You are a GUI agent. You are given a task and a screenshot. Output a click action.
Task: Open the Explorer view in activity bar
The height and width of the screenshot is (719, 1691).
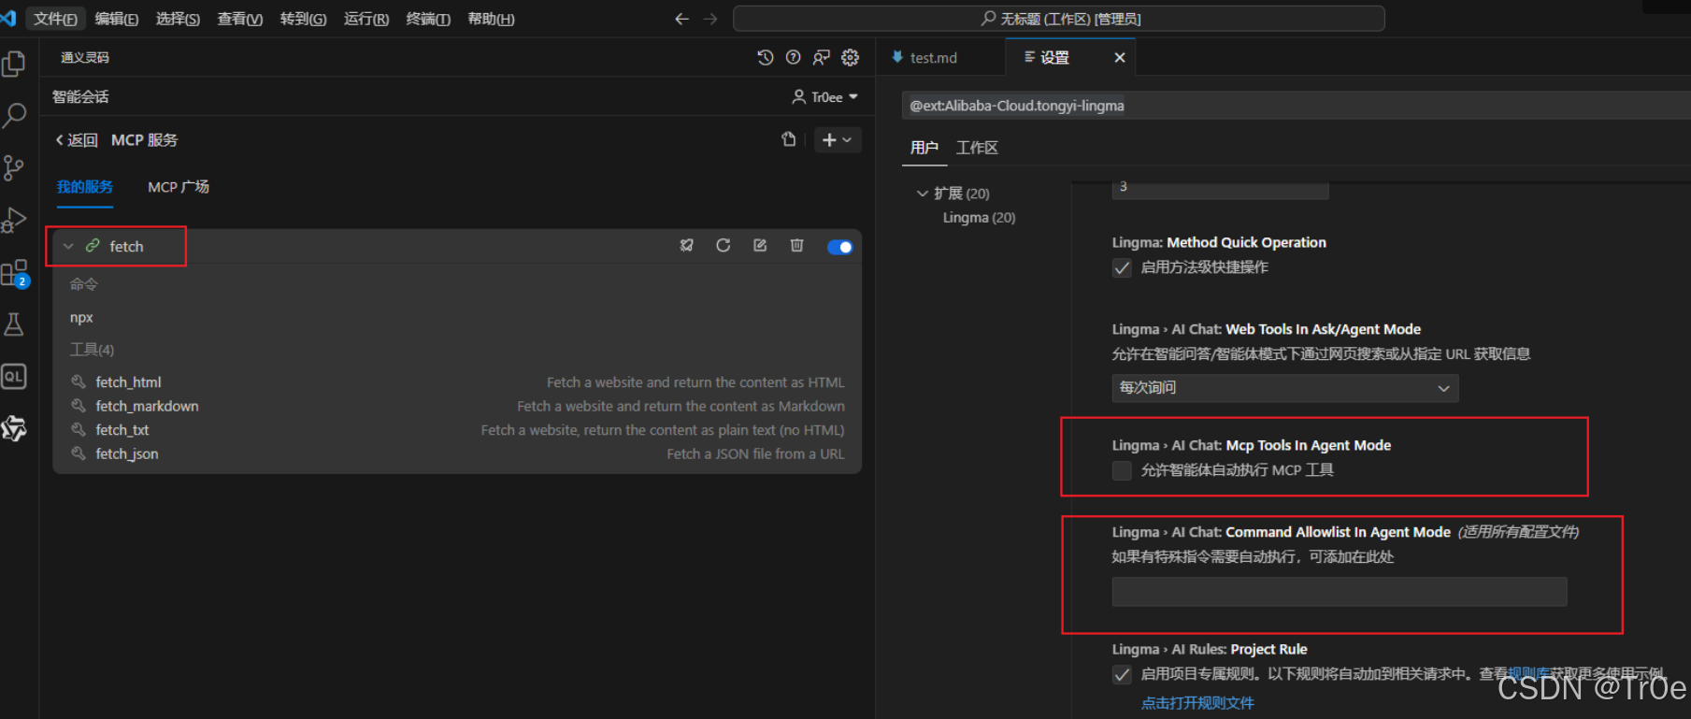(x=14, y=64)
